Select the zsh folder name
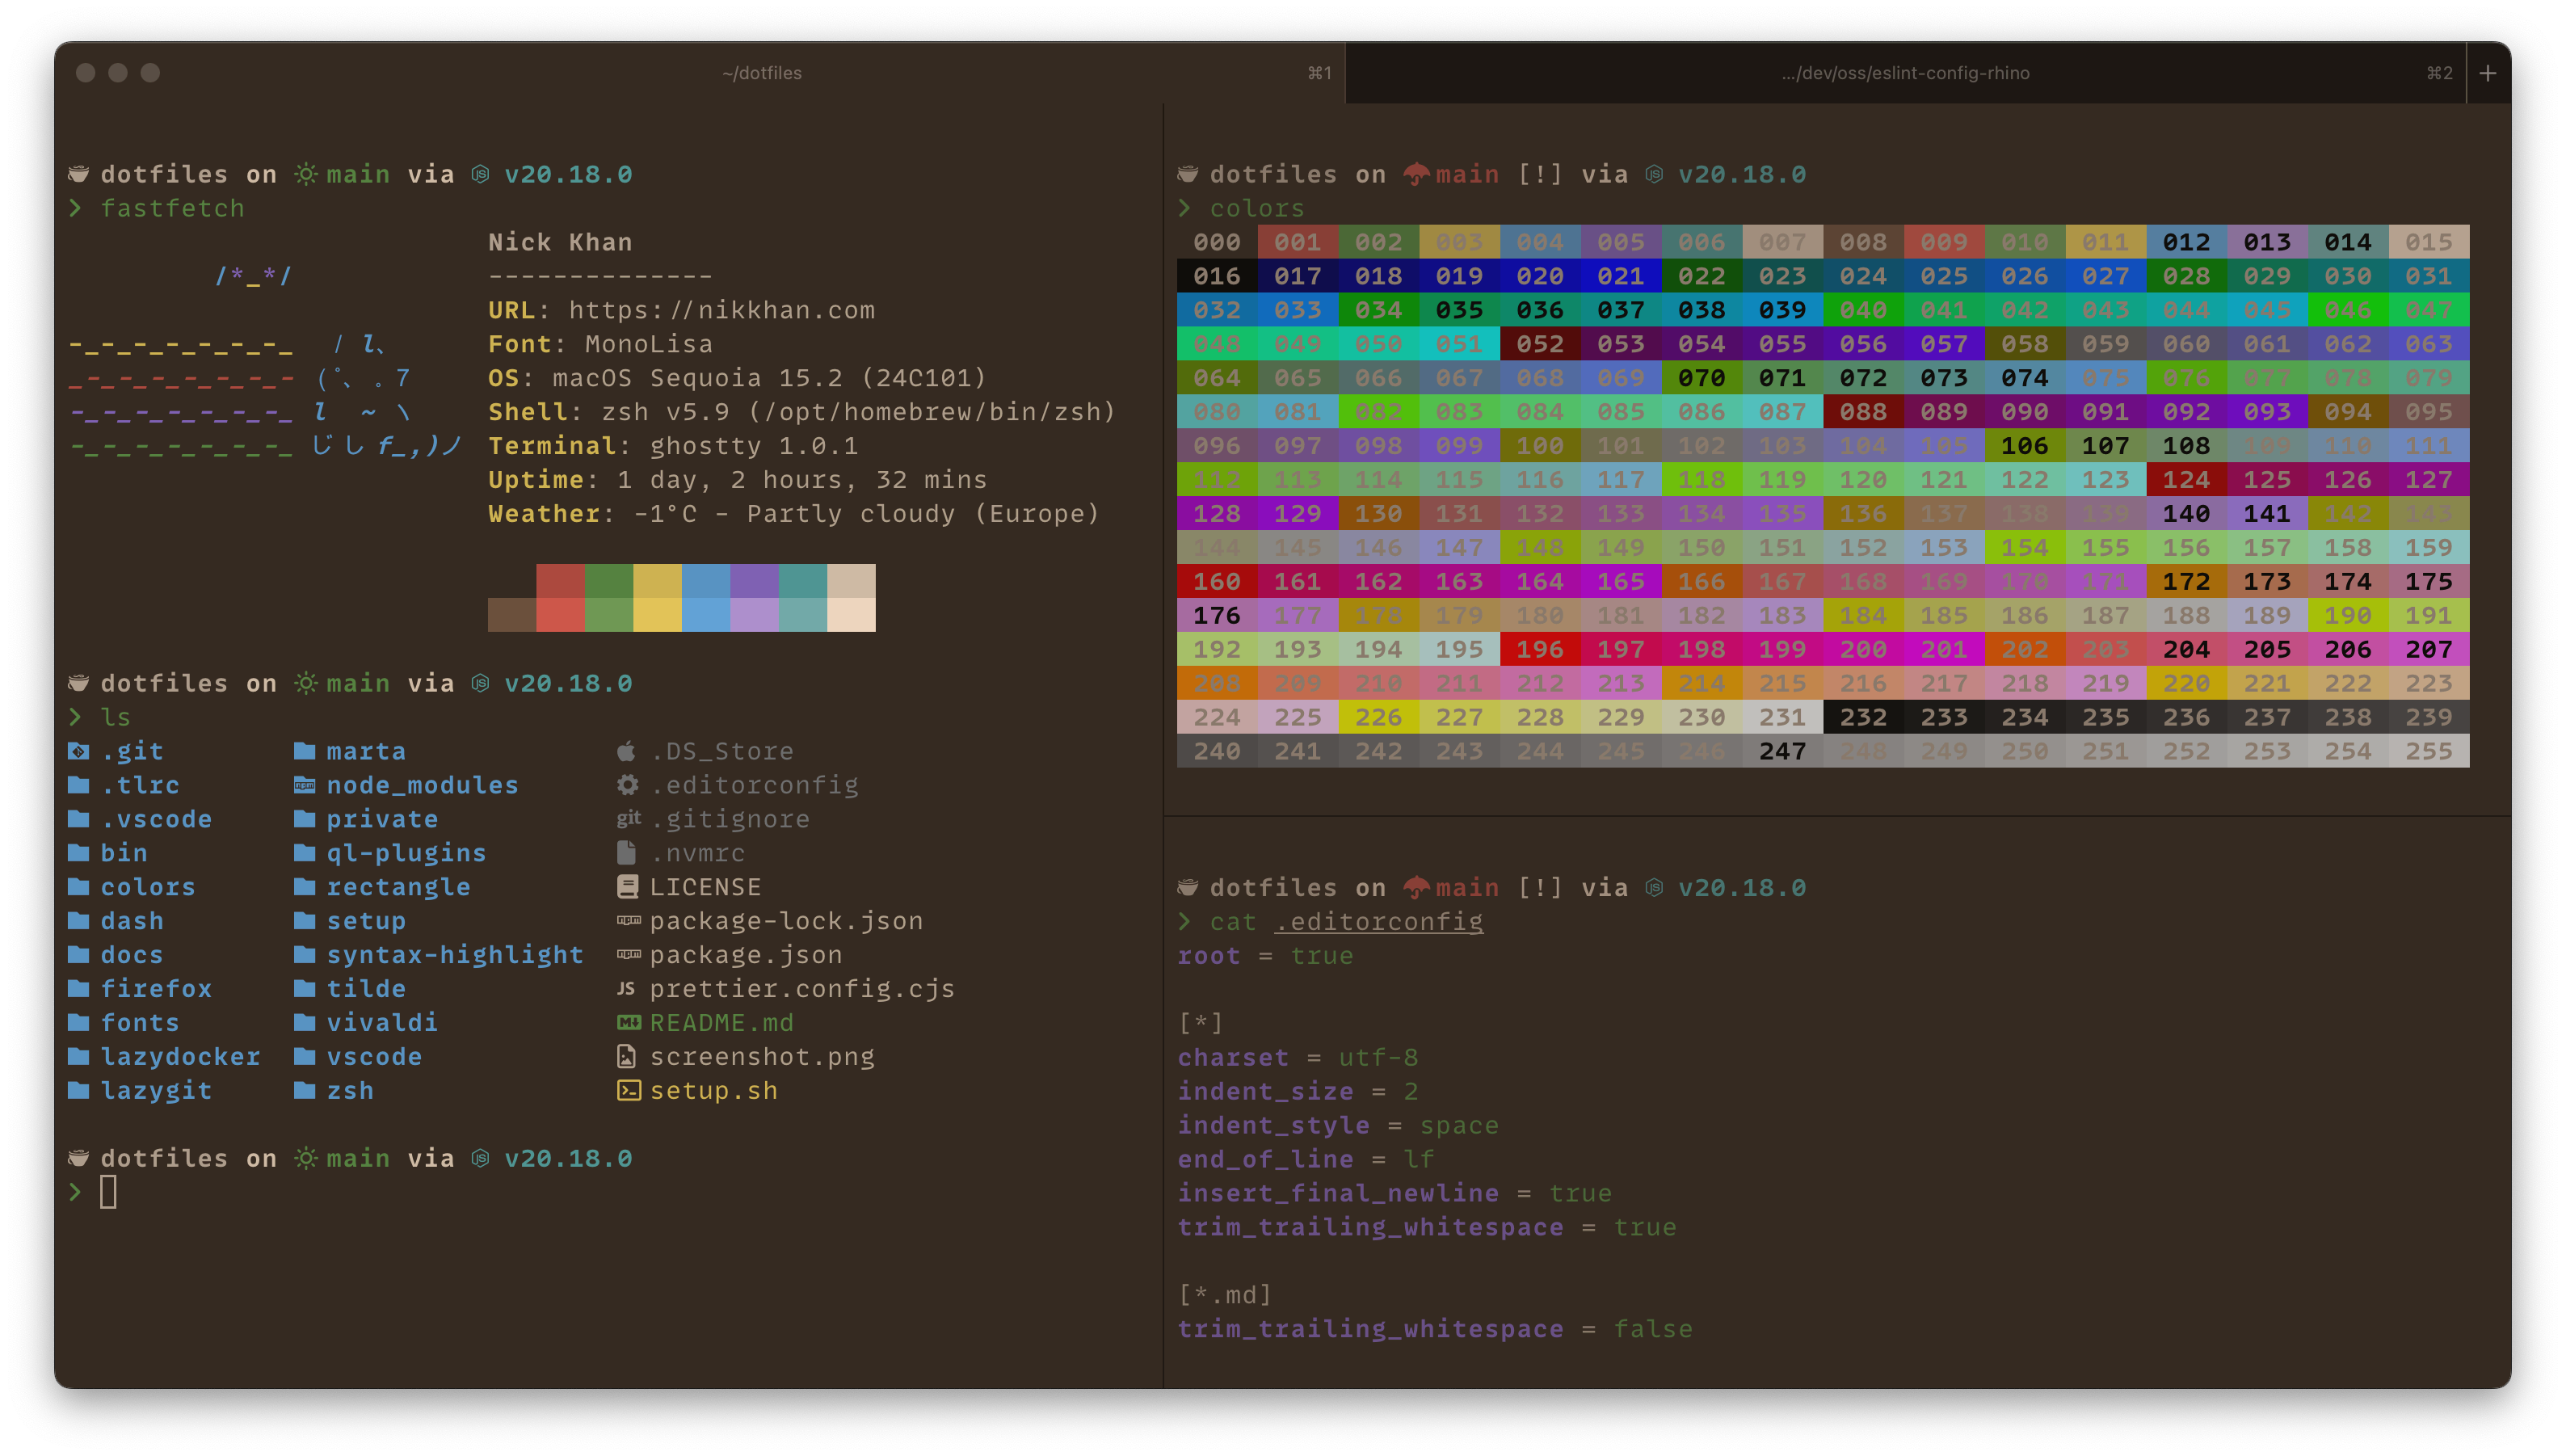 350,1091
